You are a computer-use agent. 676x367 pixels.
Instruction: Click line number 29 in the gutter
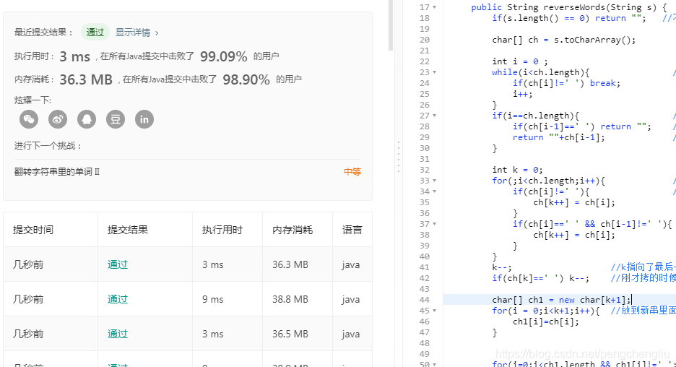pos(424,137)
